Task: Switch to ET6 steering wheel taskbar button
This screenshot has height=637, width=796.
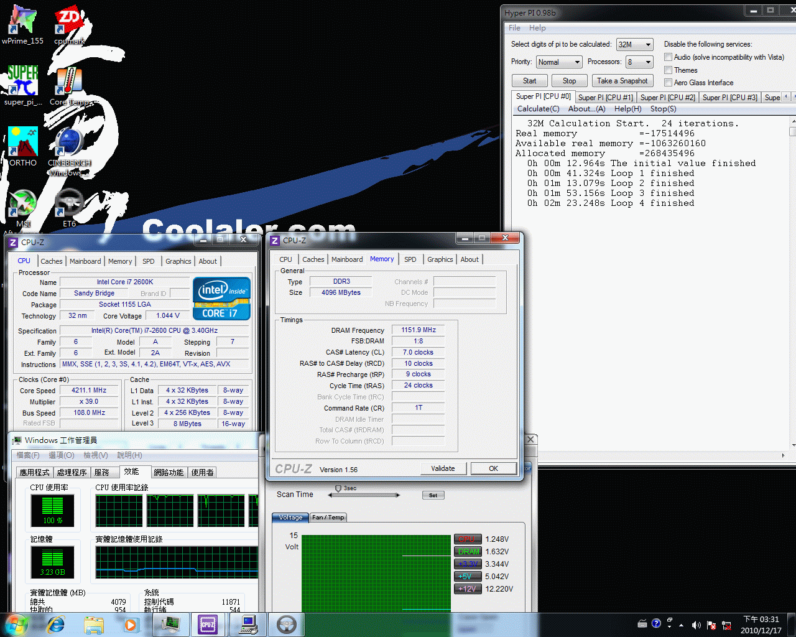Action: 286,624
